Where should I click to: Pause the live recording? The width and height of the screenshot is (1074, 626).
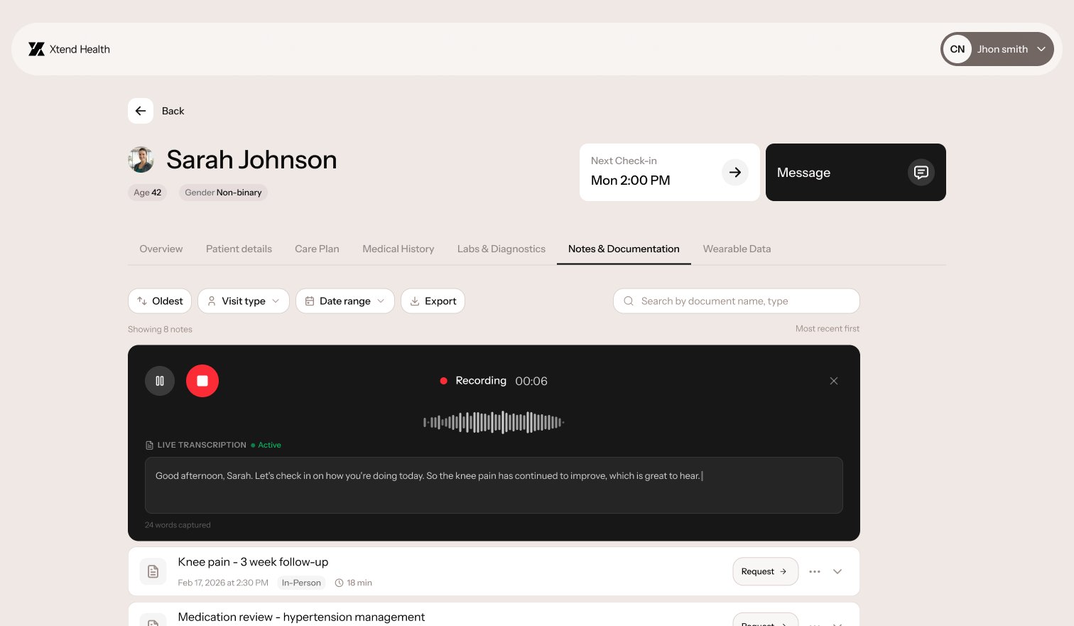coord(160,381)
